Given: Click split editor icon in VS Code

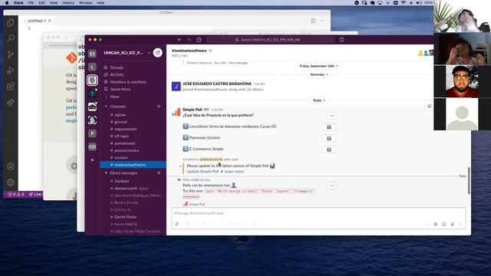Looking at the screenshot, I should click(313, 21).
